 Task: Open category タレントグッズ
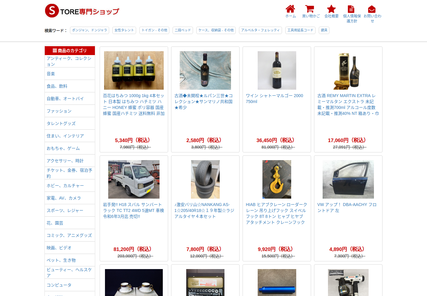pos(70,123)
